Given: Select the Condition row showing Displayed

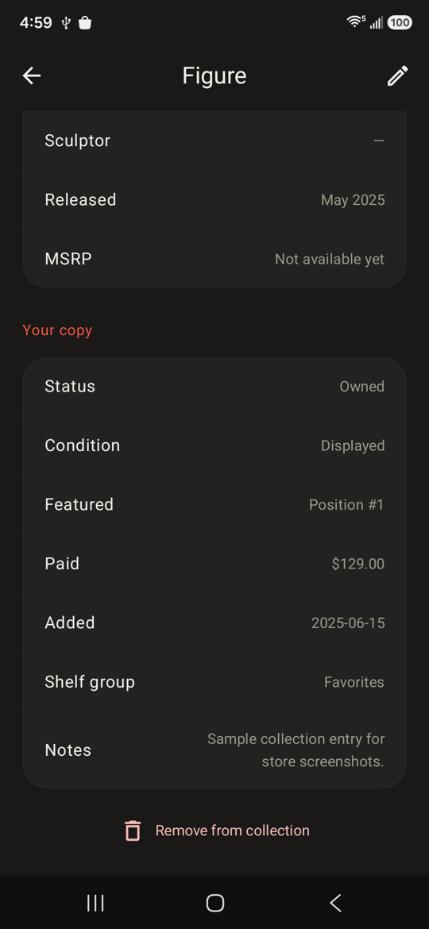Looking at the screenshot, I should tap(214, 445).
